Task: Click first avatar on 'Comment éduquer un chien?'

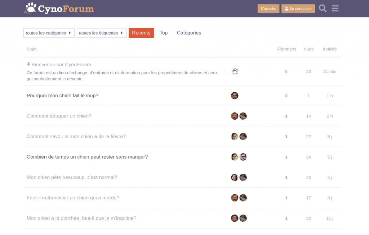Action: (235, 116)
